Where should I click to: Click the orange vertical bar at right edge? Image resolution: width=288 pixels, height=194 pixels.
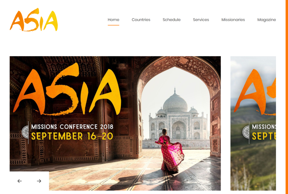[x=287, y=97]
